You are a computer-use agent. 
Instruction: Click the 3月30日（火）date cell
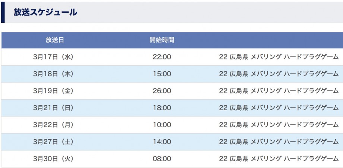coord(53,159)
